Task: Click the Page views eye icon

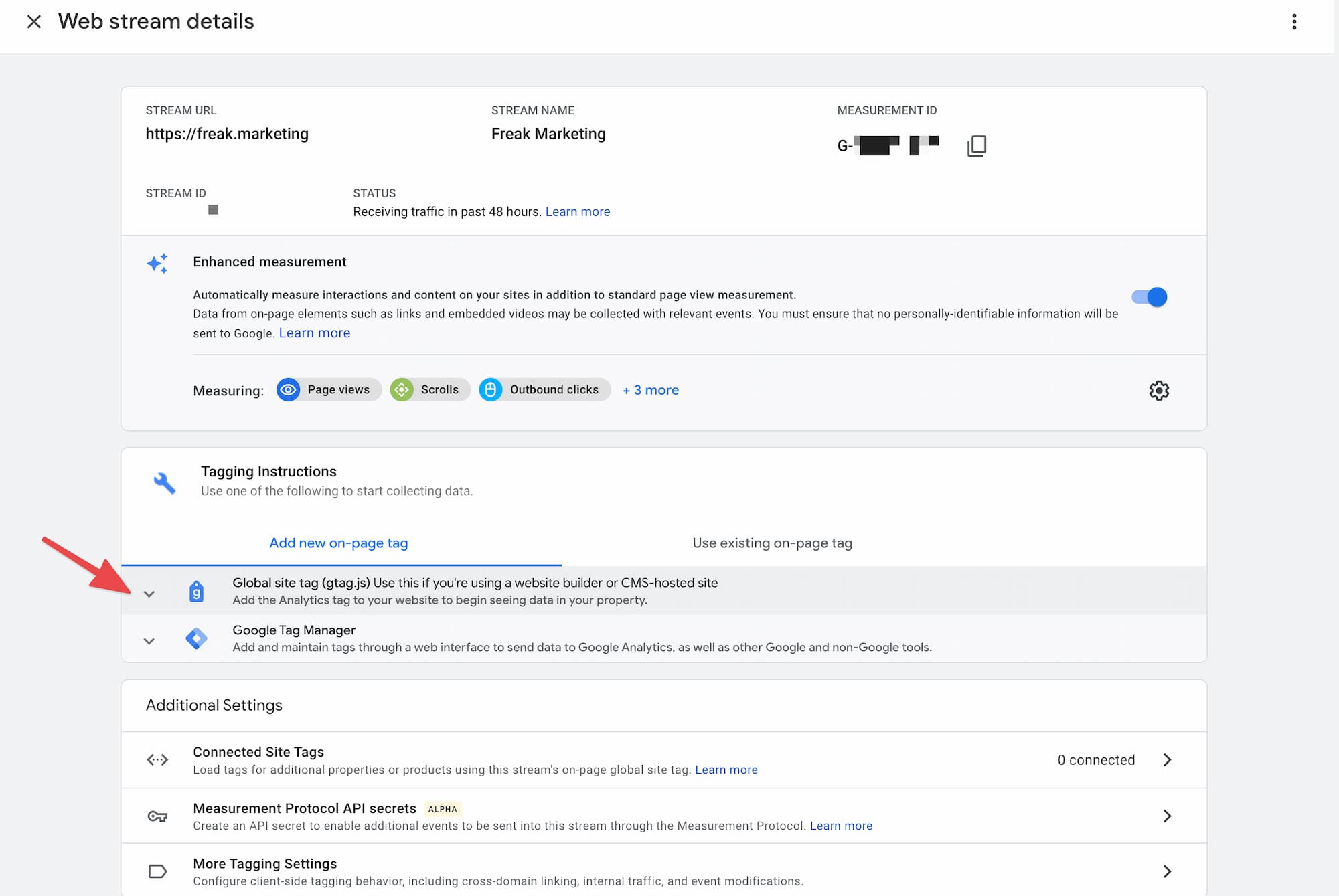Action: pyautogui.click(x=288, y=389)
